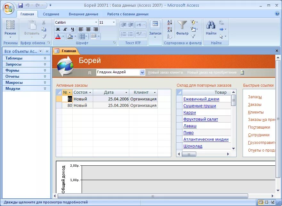Click the cut scissors icon
282x206 pixels.
click(44, 22)
